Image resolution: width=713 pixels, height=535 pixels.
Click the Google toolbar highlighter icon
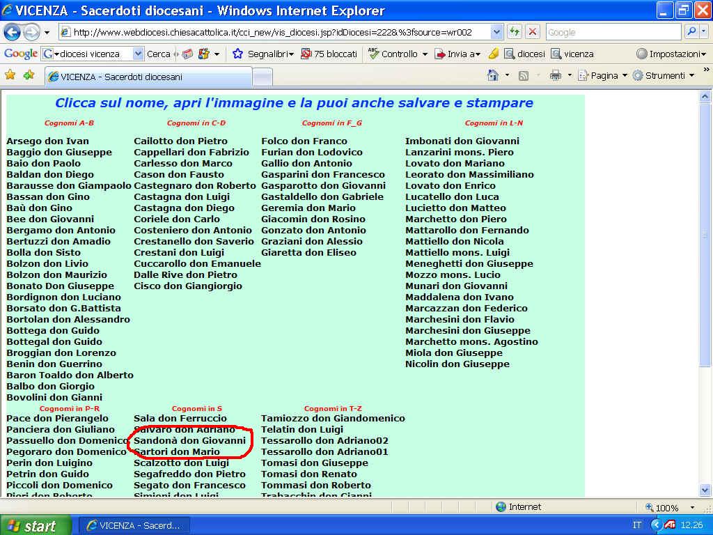point(493,54)
